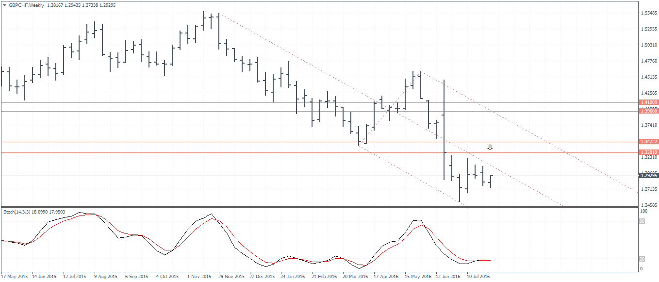The image size is (659, 282).
Task: Click the GBPCHF,Weekly chart title
Action: coord(26,5)
